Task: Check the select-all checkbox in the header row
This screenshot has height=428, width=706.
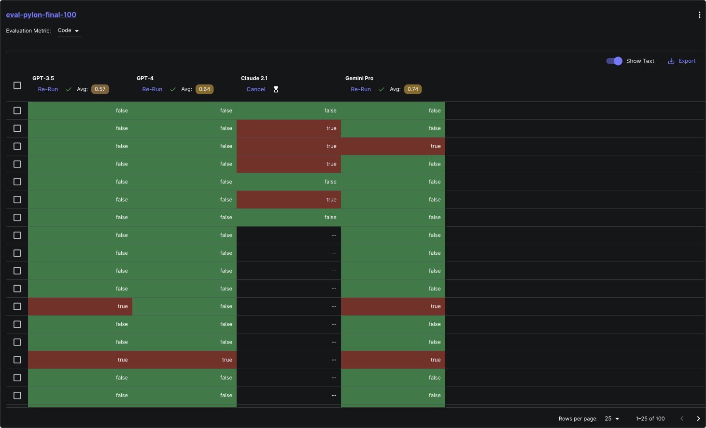Action: 17,85
